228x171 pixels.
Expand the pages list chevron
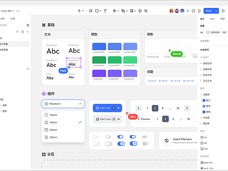coord(28,32)
